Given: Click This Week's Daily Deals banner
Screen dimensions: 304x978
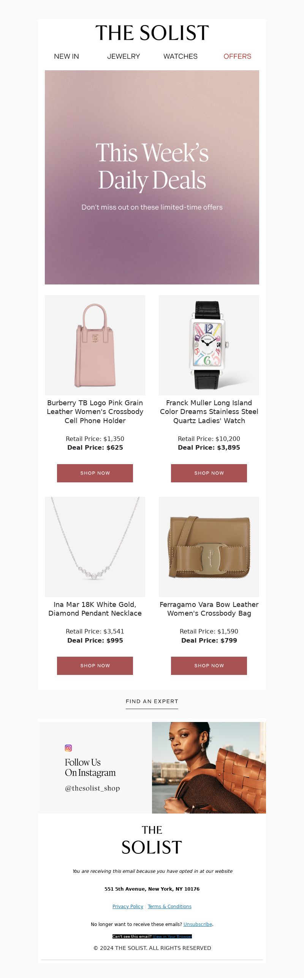Looking at the screenshot, I should click(152, 177).
